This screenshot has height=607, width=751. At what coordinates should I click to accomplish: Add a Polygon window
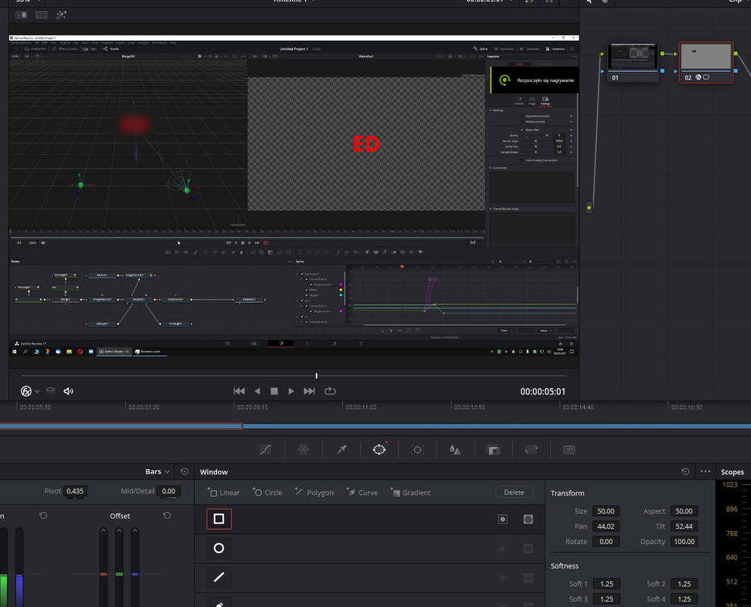pyautogui.click(x=314, y=492)
